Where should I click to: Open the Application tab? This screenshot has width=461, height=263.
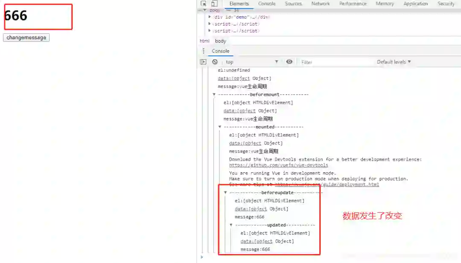point(415,3)
